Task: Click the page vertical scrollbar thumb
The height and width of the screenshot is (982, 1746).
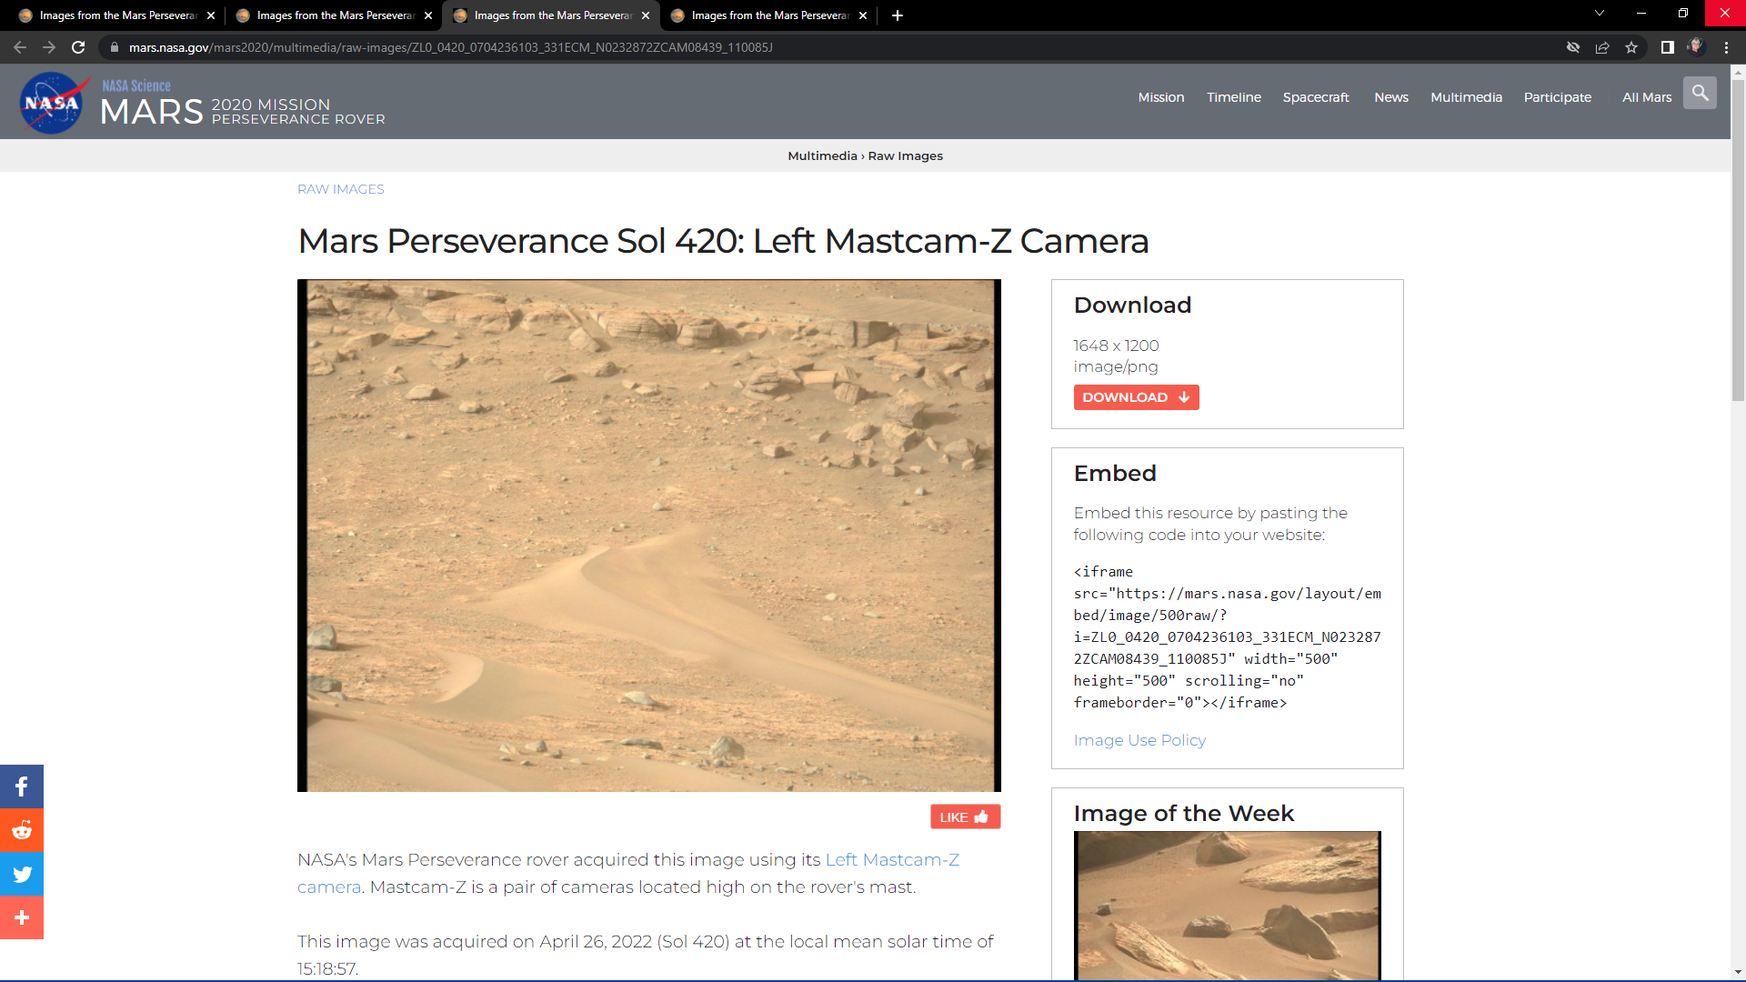Action: [1738, 241]
